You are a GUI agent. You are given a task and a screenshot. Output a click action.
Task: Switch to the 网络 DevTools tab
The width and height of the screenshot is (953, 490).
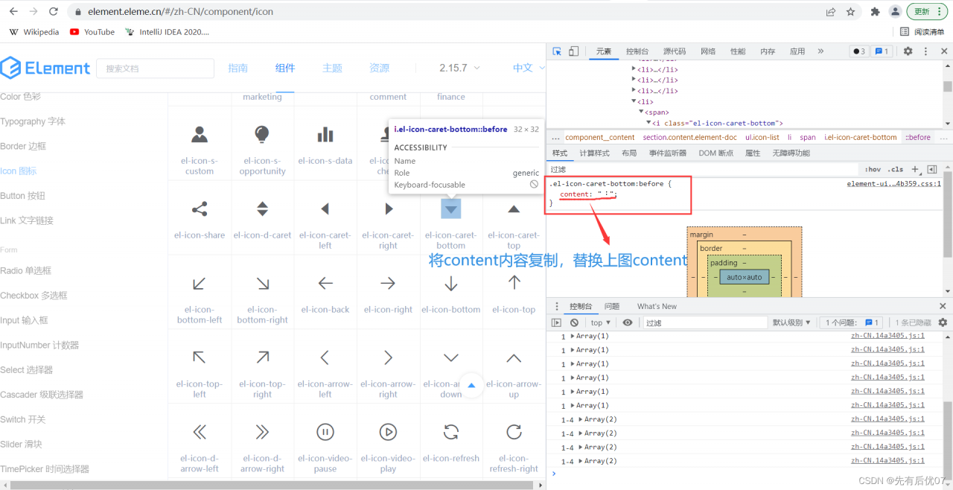coord(708,51)
